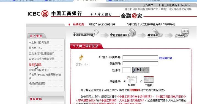Open 找回用户名 link beside username field
This screenshot has width=197, height=104.
pos(166,58)
